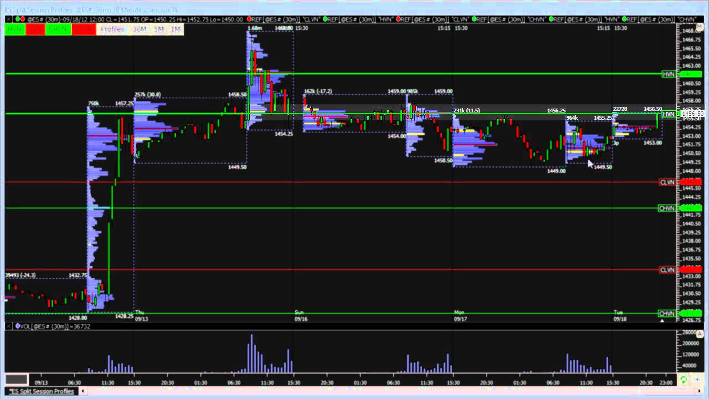709x399 pixels.
Task: Click the 1449.00 low price label
Action: pyautogui.click(x=556, y=171)
